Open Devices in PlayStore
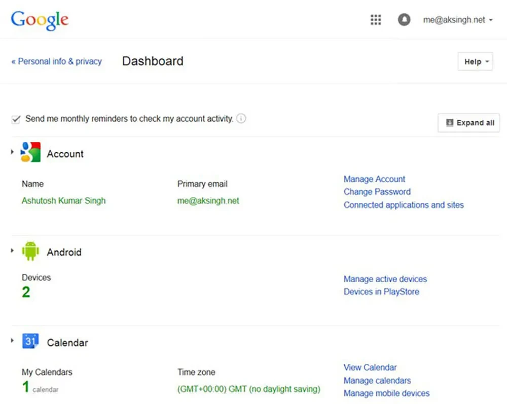This screenshot has width=507, height=404. point(381,292)
